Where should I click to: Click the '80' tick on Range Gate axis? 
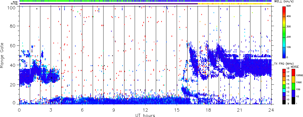pos(12,26)
